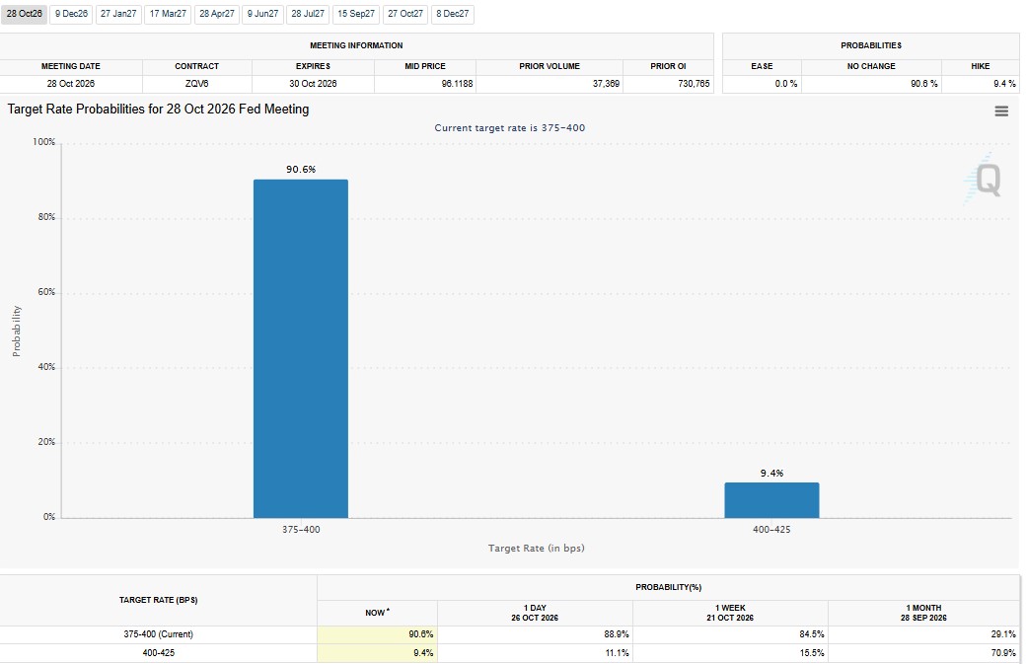The height and width of the screenshot is (664, 1027).
Task: Click the mid price 96.1188 value
Action: pos(457,84)
